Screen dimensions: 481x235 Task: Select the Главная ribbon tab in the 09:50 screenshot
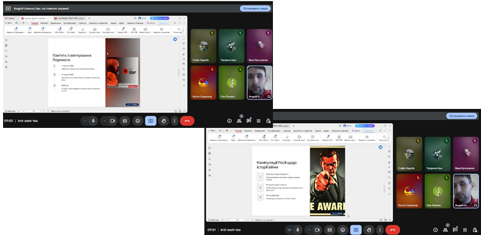coord(35,23)
